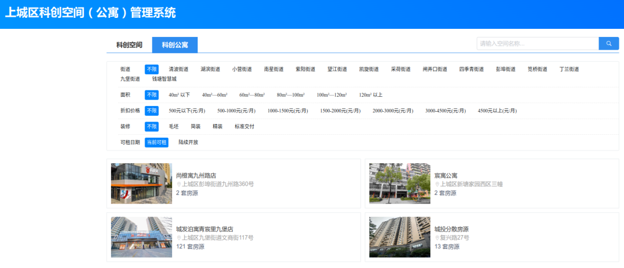Select price 4500元以上(元/月)

click(x=497, y=111)
